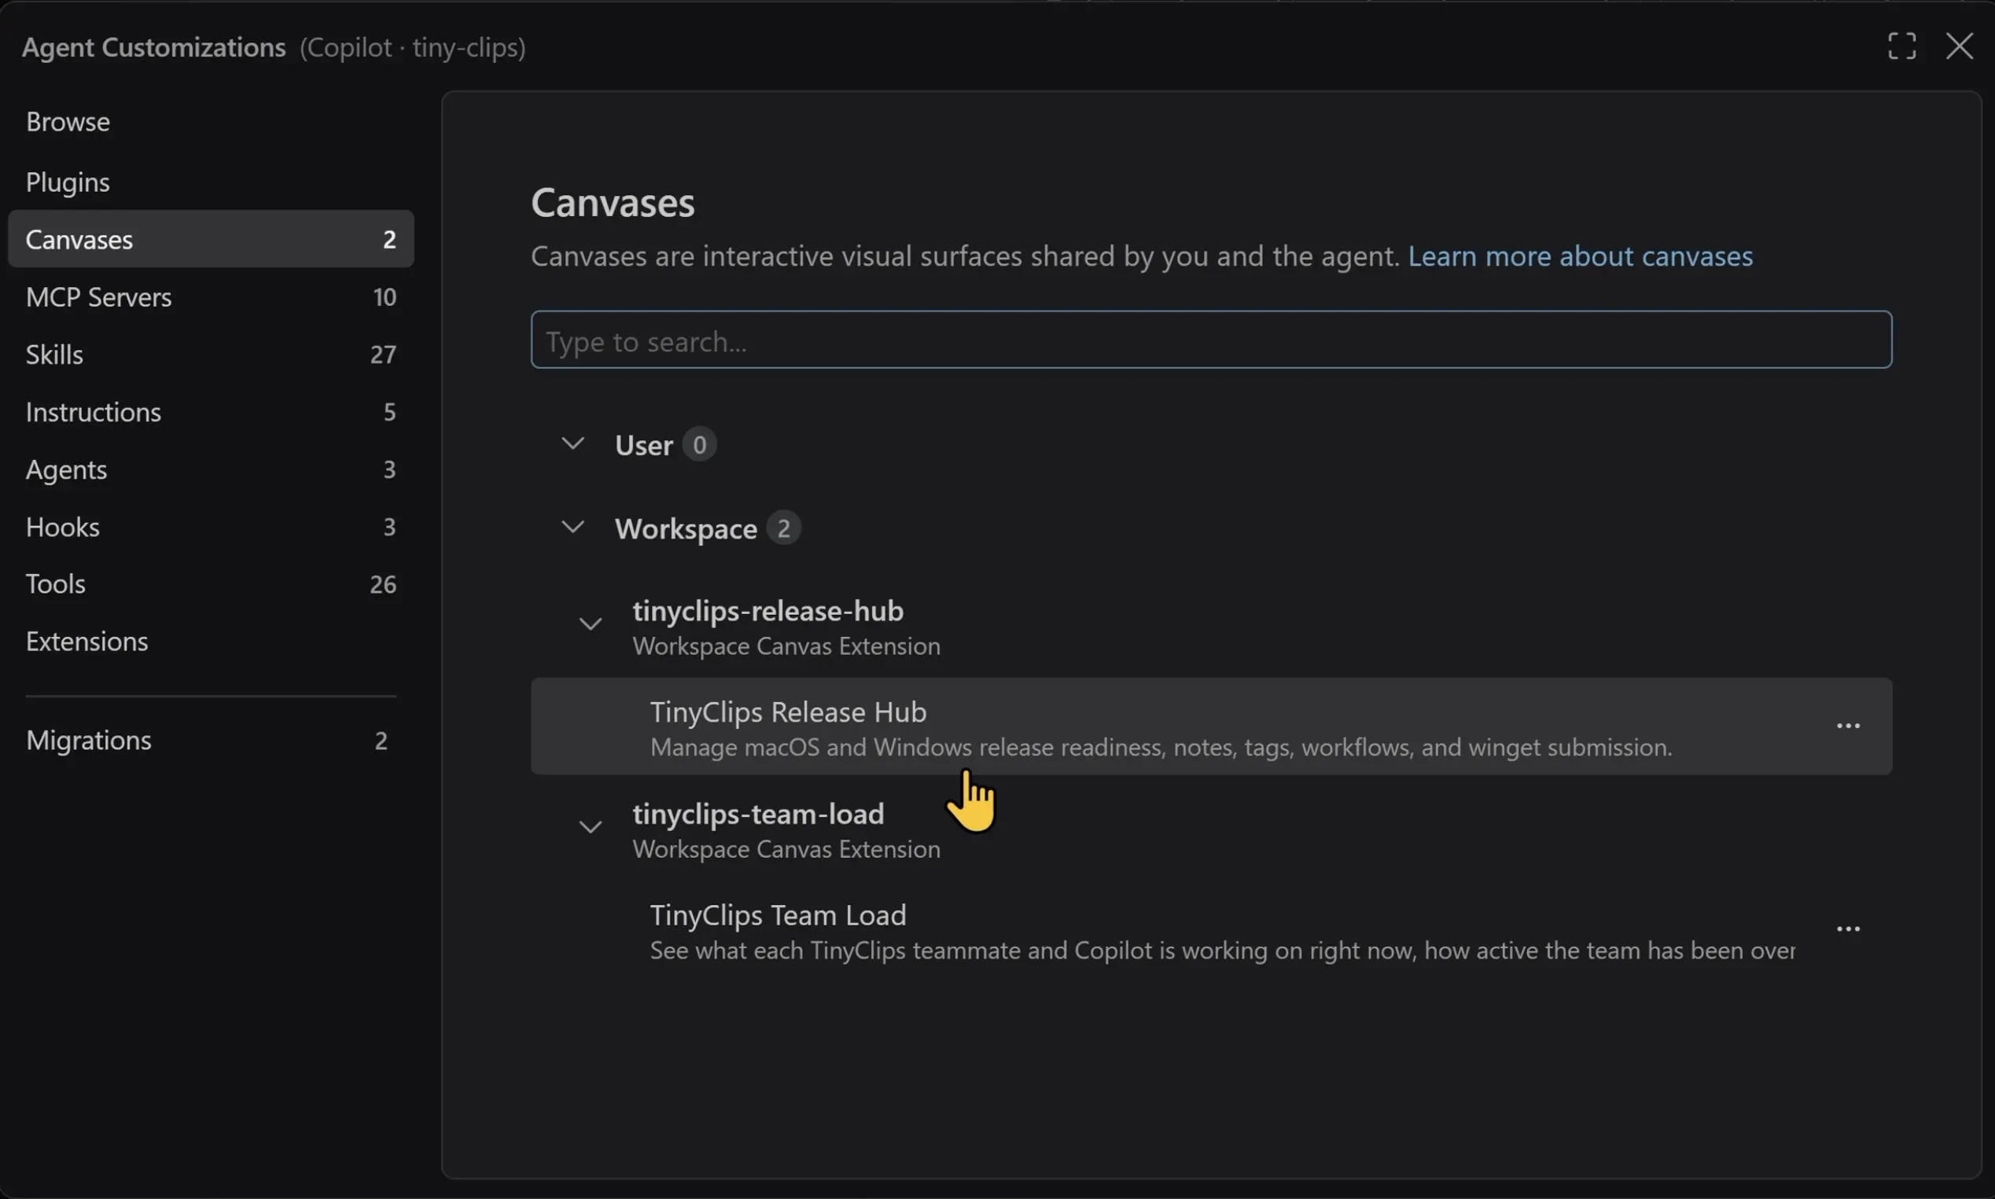Screen dimensions: 1995x1199
Task: Open more actions for TinyClips Team Load
Action: click(x=1848, y=929)
